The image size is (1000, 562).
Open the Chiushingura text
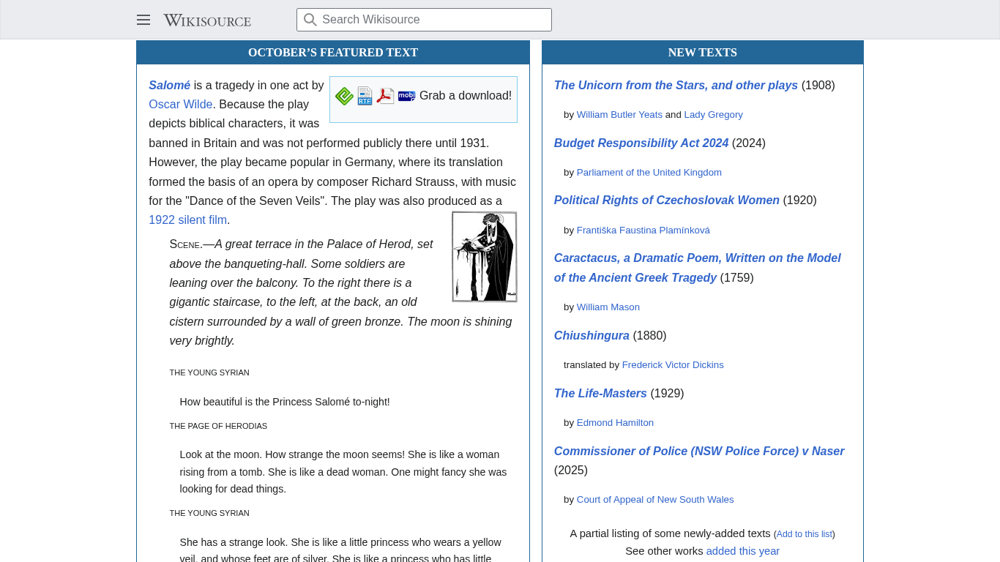pos(592,336)
